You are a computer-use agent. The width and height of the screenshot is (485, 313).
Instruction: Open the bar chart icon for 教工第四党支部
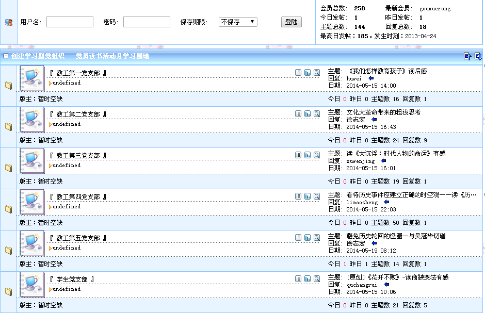(308, 196)
